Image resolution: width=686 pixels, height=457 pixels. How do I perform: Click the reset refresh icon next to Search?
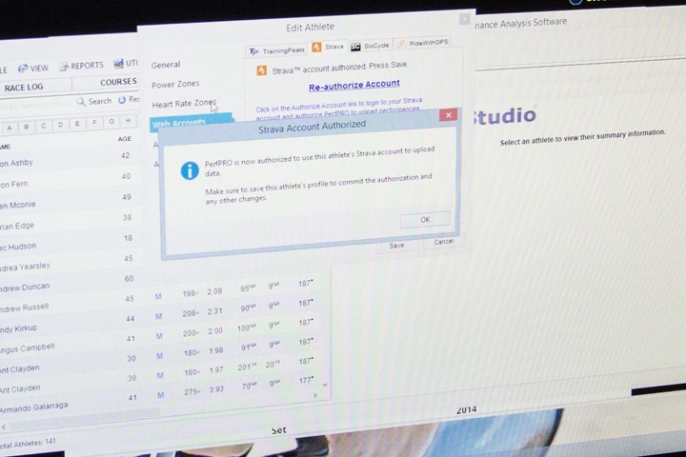click(x=122, y=100)
